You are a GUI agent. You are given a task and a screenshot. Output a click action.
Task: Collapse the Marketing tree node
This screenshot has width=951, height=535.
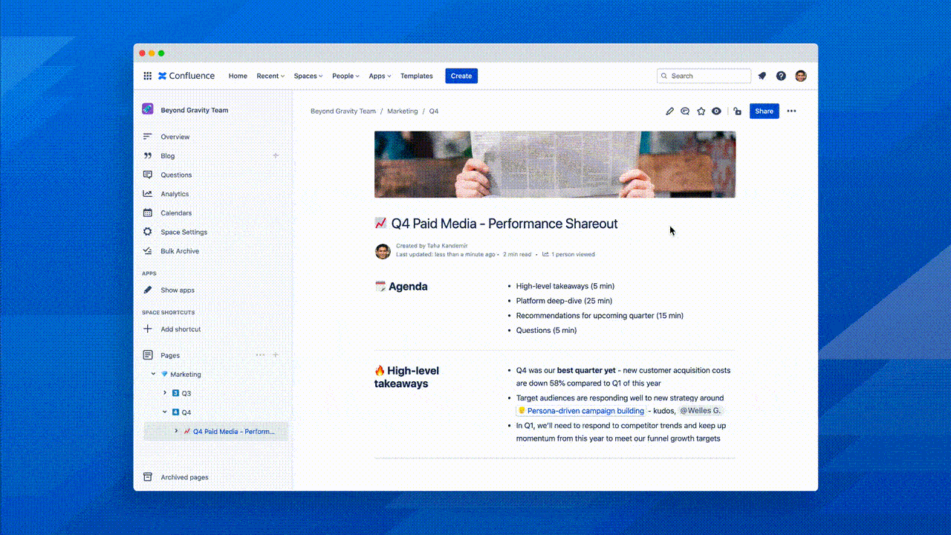pos(154,374)
